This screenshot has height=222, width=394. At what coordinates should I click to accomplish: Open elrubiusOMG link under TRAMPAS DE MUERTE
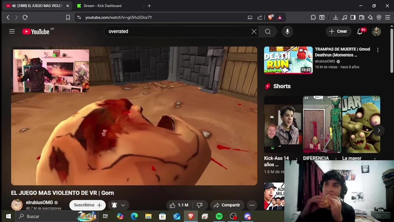(325, 61)
